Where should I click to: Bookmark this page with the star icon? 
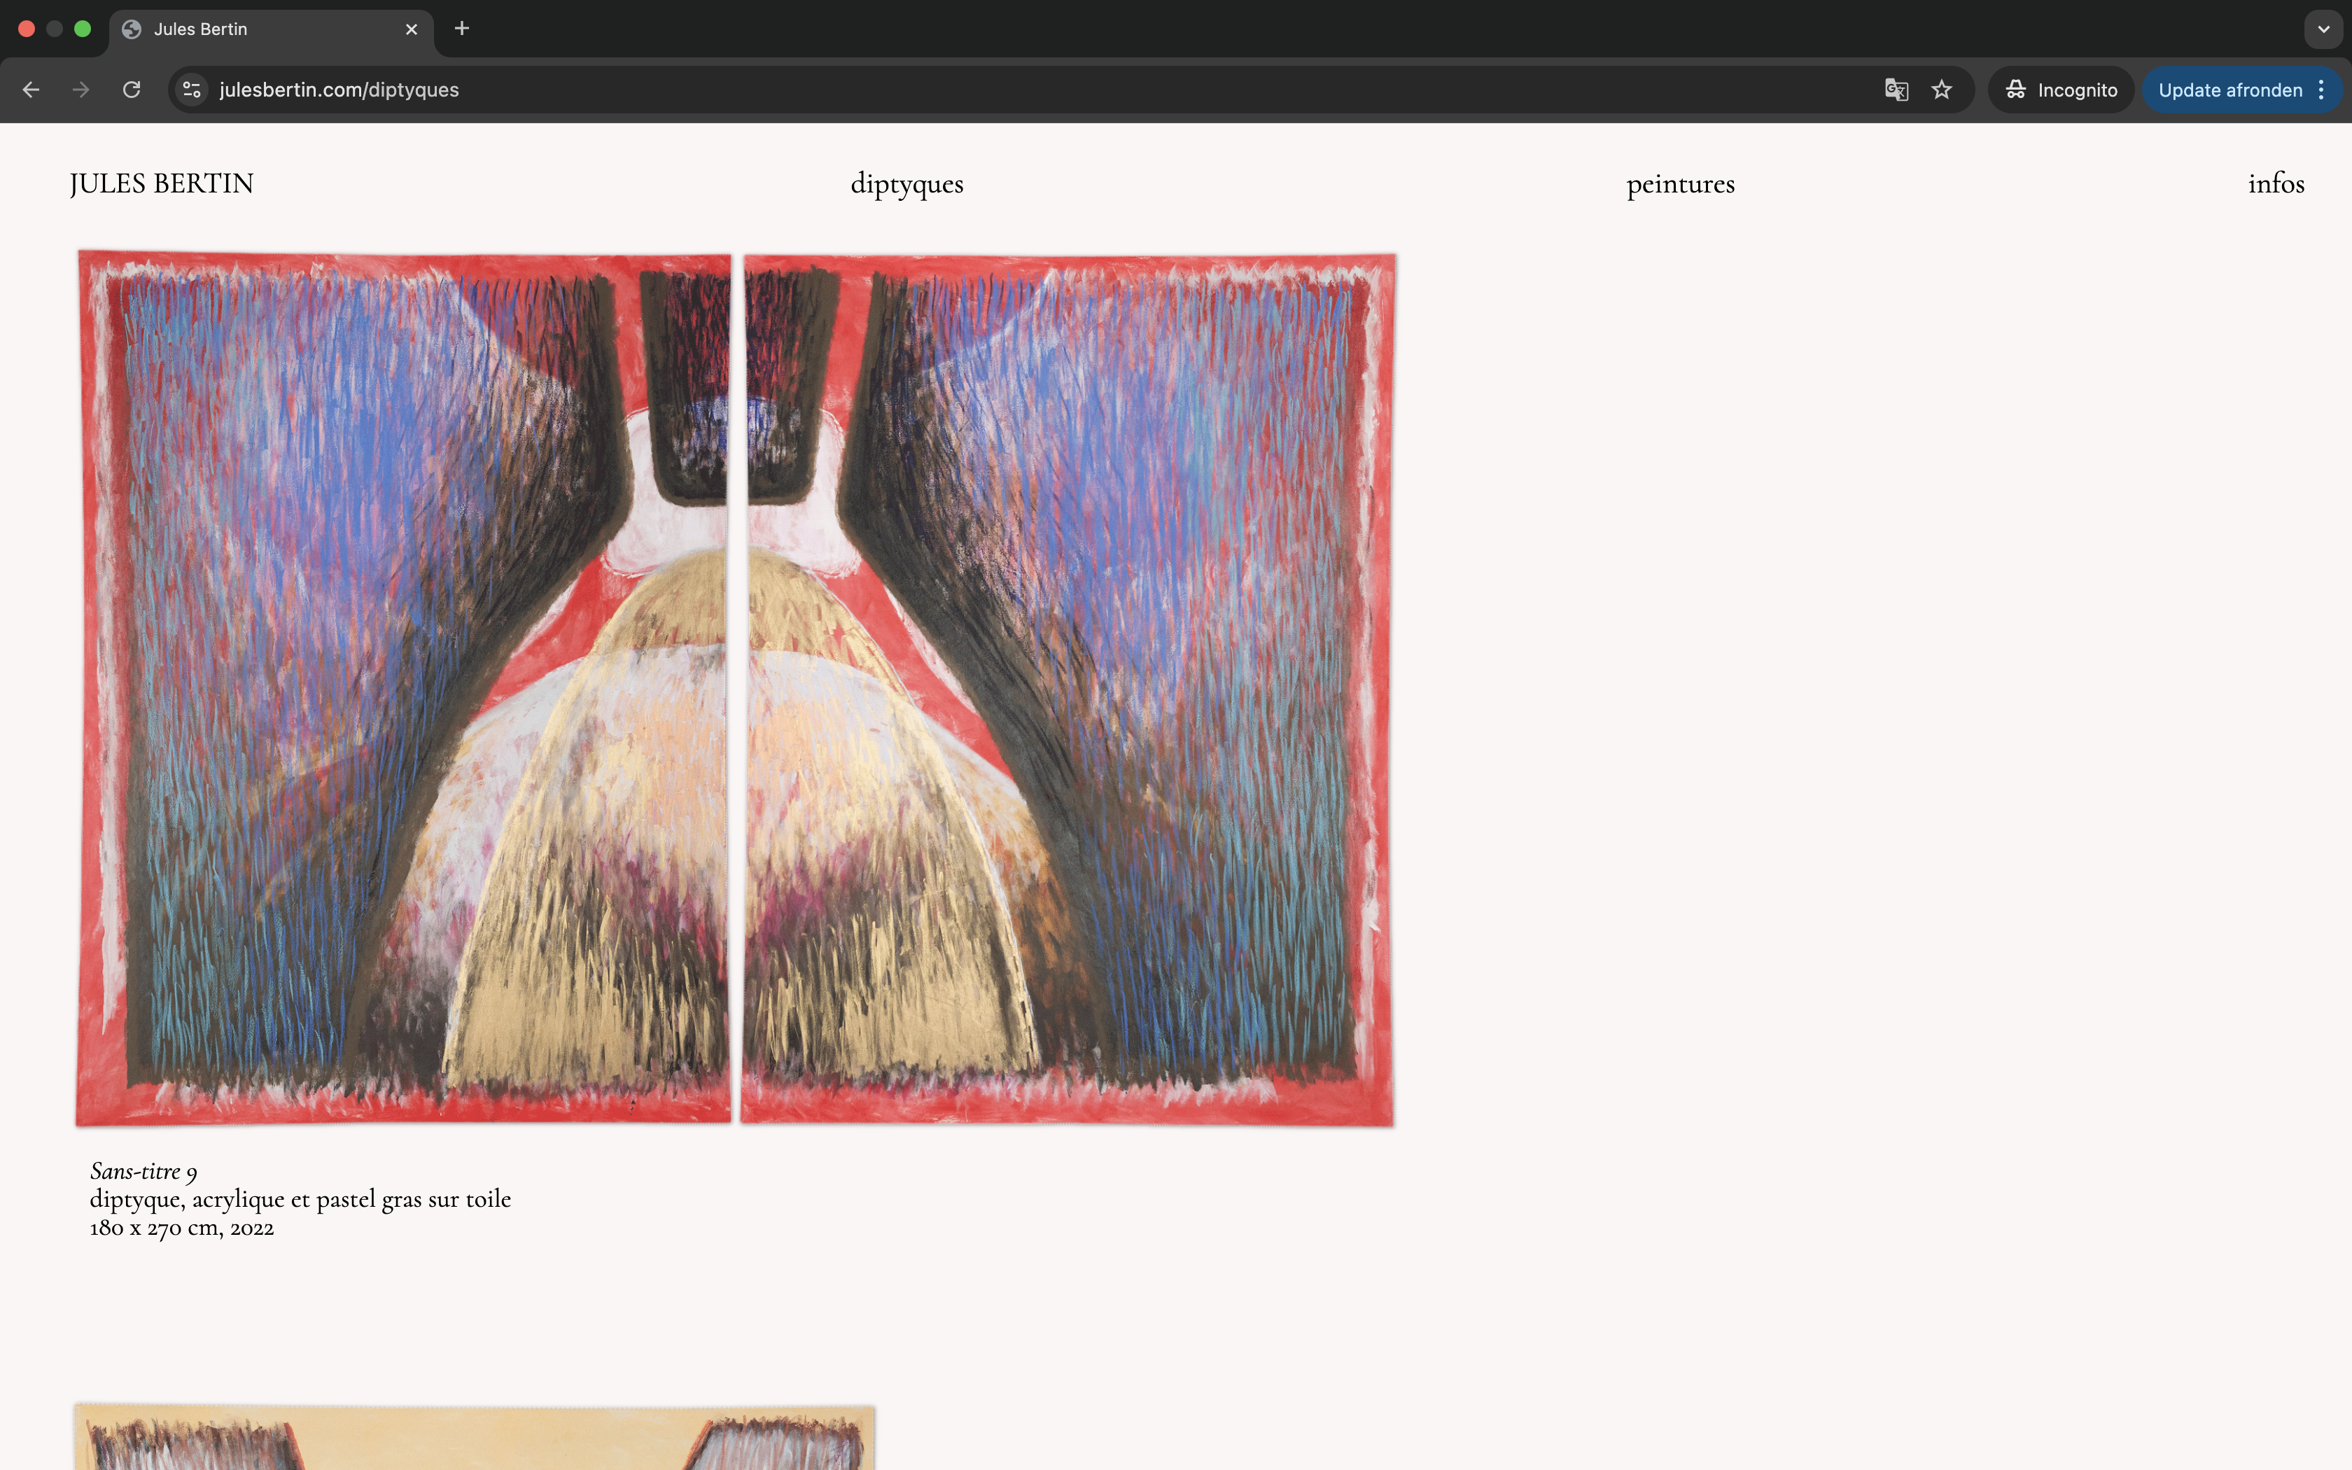1942,90
